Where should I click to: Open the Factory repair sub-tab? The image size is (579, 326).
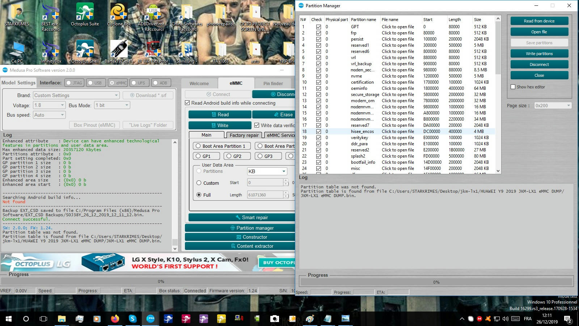(x=244, y=135)
